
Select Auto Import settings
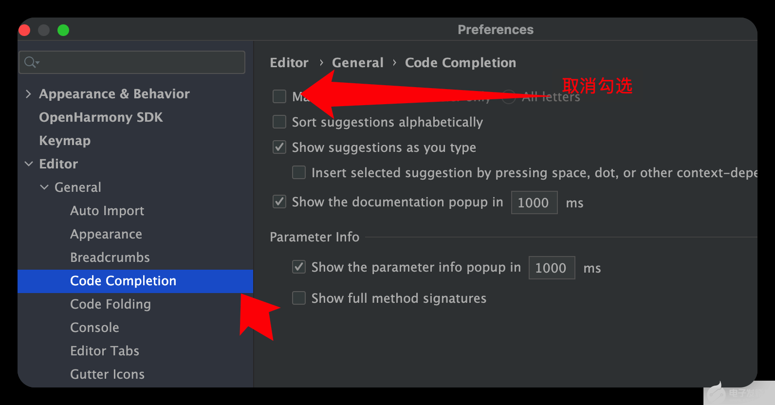pos(107,211)
